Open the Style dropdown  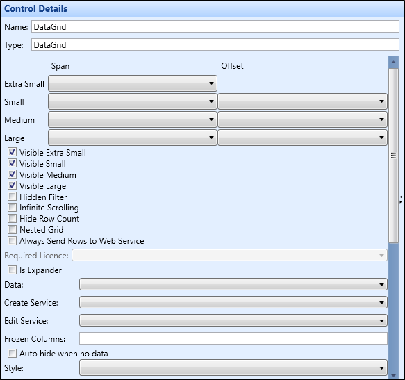click(233, 367)
